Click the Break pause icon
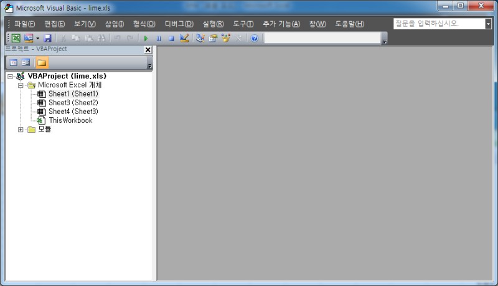This screenshot has height=286, width=498. click(x=159, y=39)
